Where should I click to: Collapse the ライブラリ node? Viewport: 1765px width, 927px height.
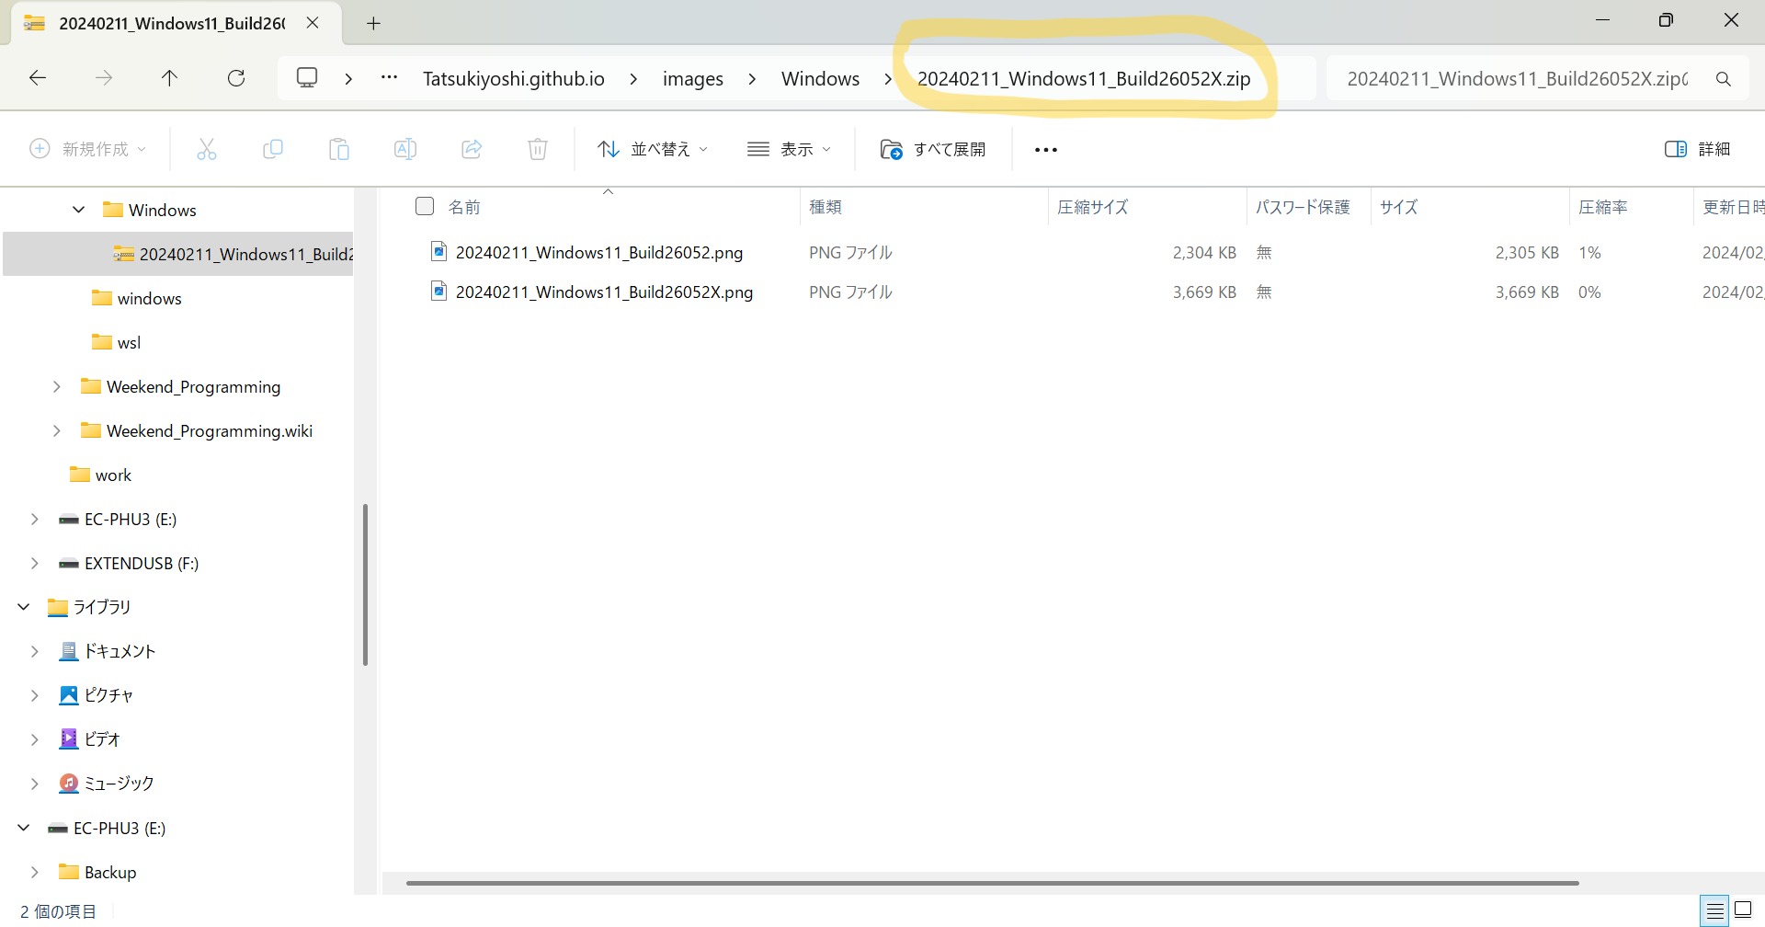click(24, 607)
